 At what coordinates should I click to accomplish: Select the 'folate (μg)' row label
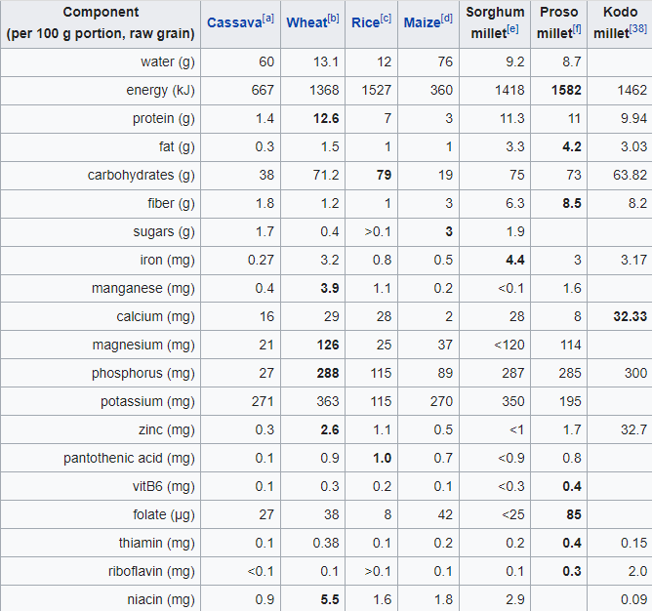[x=163, y=514]
